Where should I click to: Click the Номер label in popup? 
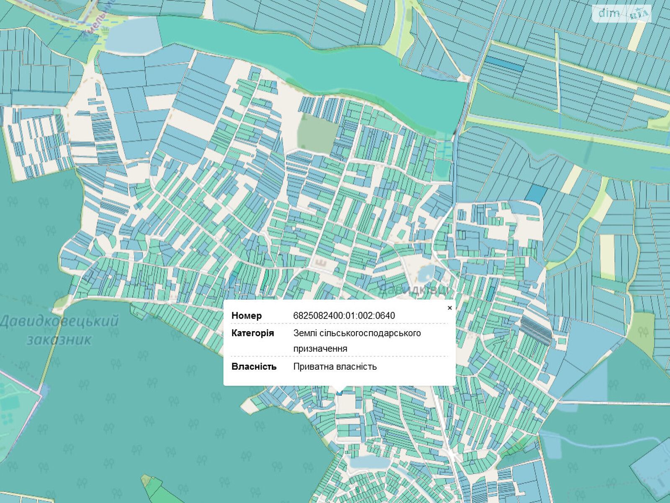[247, 316]
